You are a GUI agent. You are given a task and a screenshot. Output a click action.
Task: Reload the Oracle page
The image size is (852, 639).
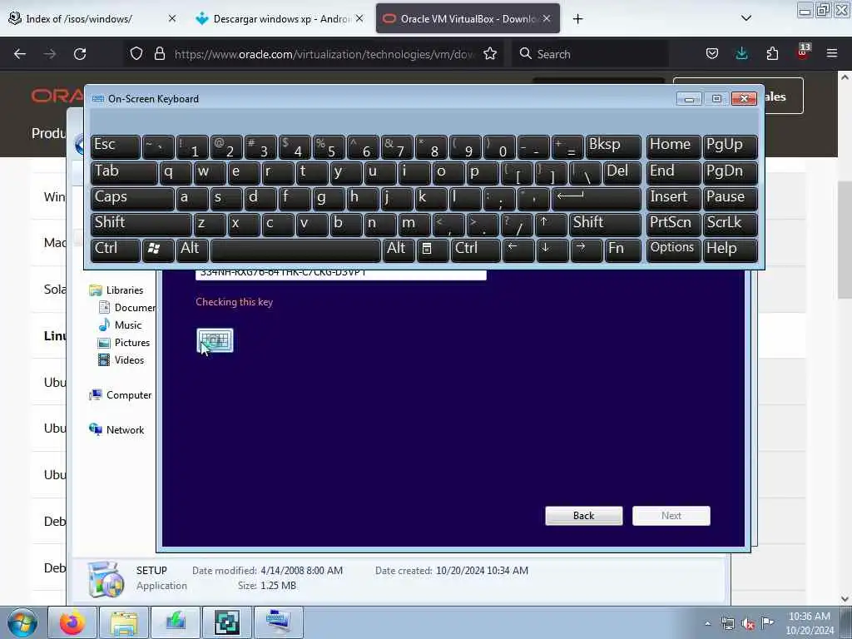pos(80,54)
